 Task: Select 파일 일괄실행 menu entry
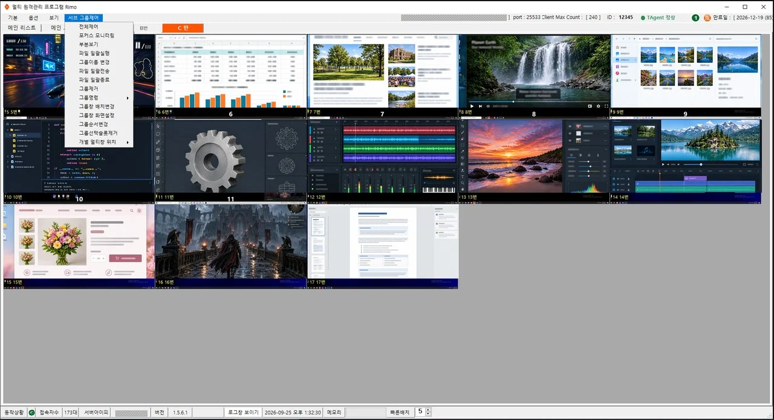click(99, 53)
